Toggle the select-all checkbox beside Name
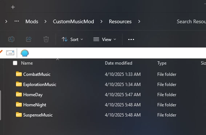Viewport: 206px width, 135px height. 15,63
